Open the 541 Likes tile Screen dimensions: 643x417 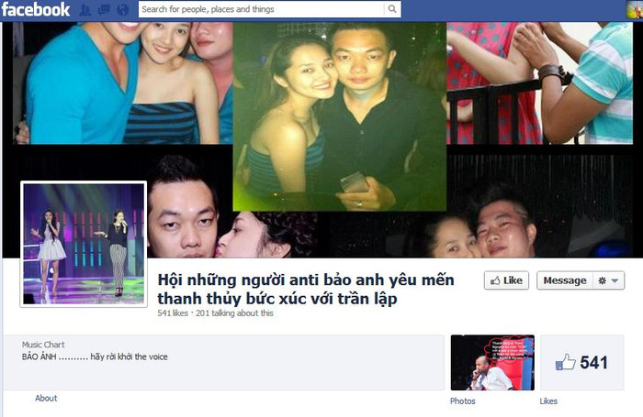(x=581, y=363)
